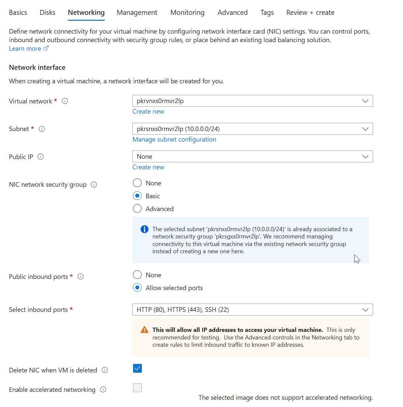403x407 pixels.
Task: Select None for NIC network security group
Action: [137, 183]
